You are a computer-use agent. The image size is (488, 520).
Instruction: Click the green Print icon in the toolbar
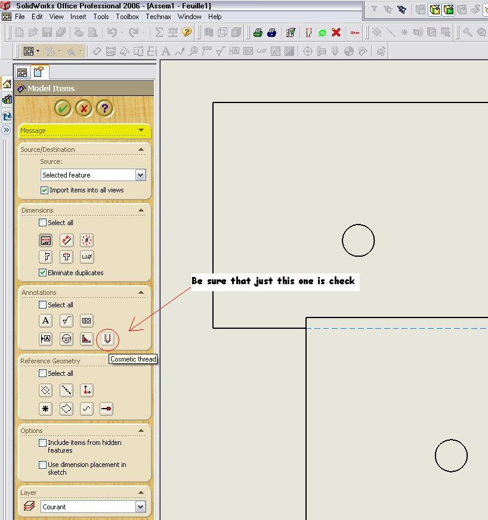[258, 33]
